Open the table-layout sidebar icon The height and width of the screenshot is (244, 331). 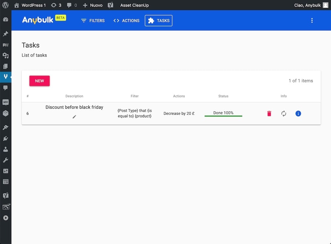(x=6, y=182)
